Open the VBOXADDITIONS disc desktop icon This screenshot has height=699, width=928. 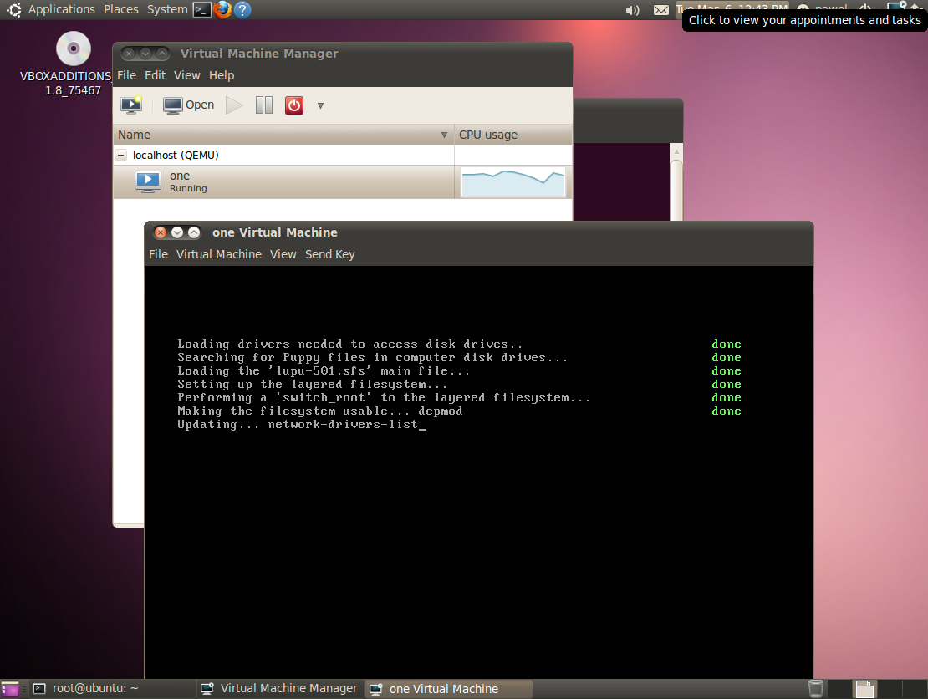pos(73,48)
